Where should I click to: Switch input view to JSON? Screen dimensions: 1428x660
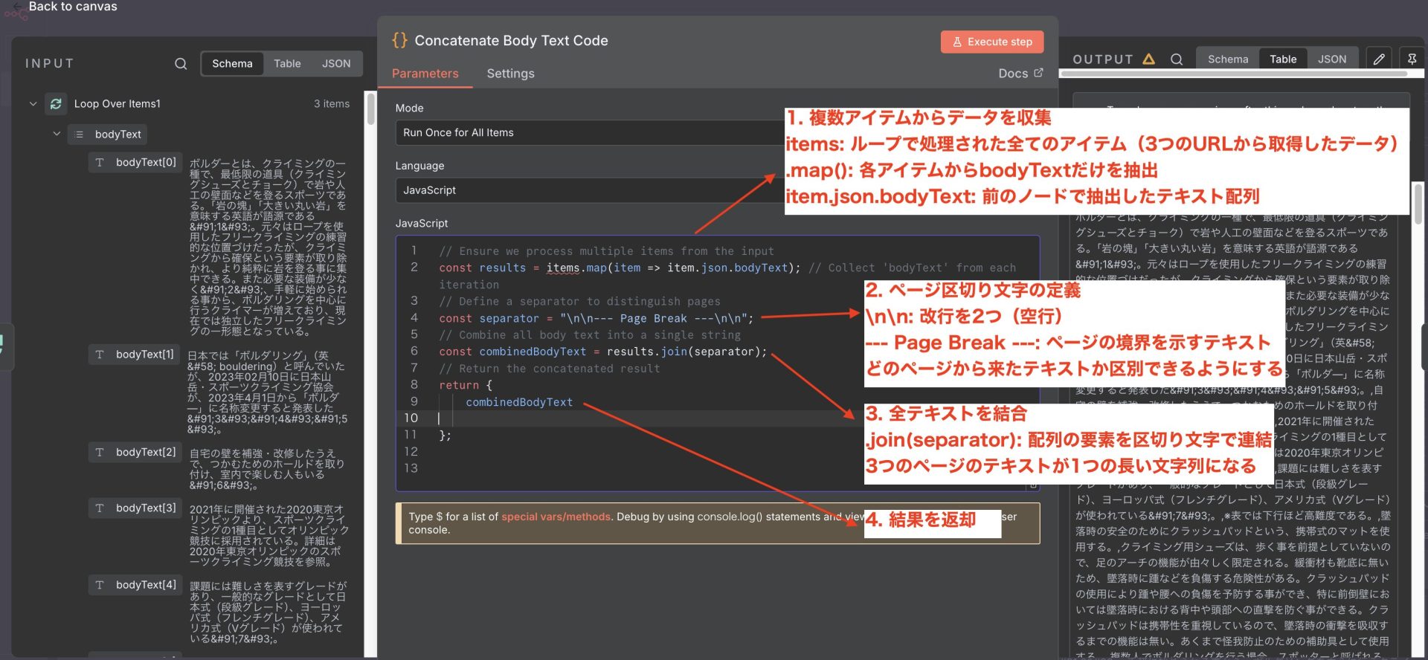coord(335,64)
